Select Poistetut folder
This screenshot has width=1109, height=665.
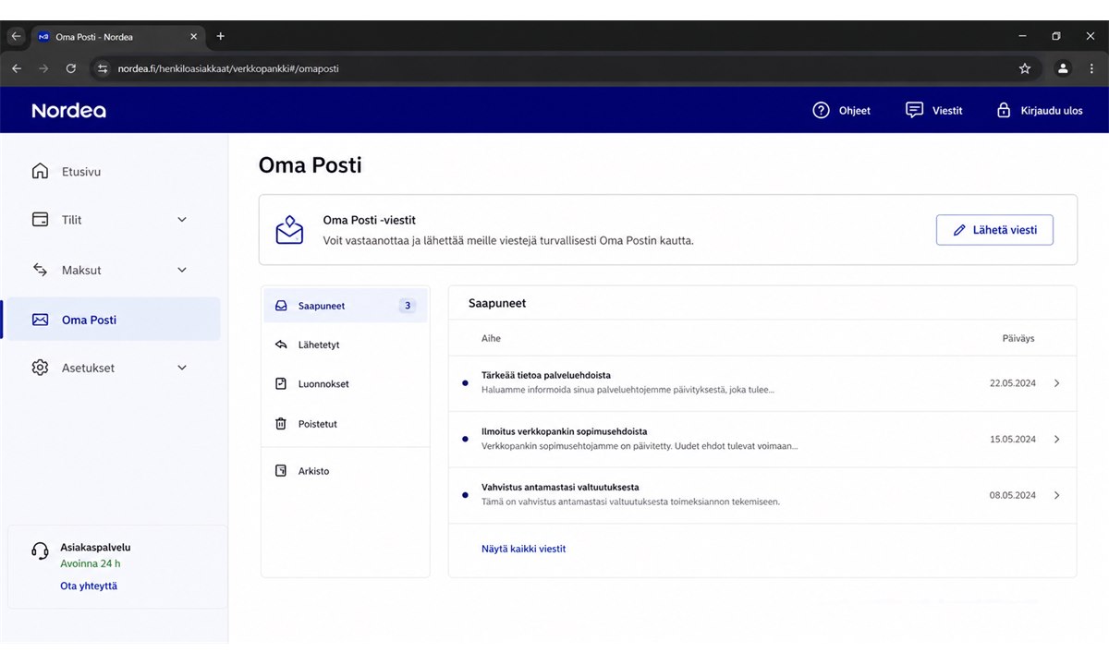(x=346, y=424)
